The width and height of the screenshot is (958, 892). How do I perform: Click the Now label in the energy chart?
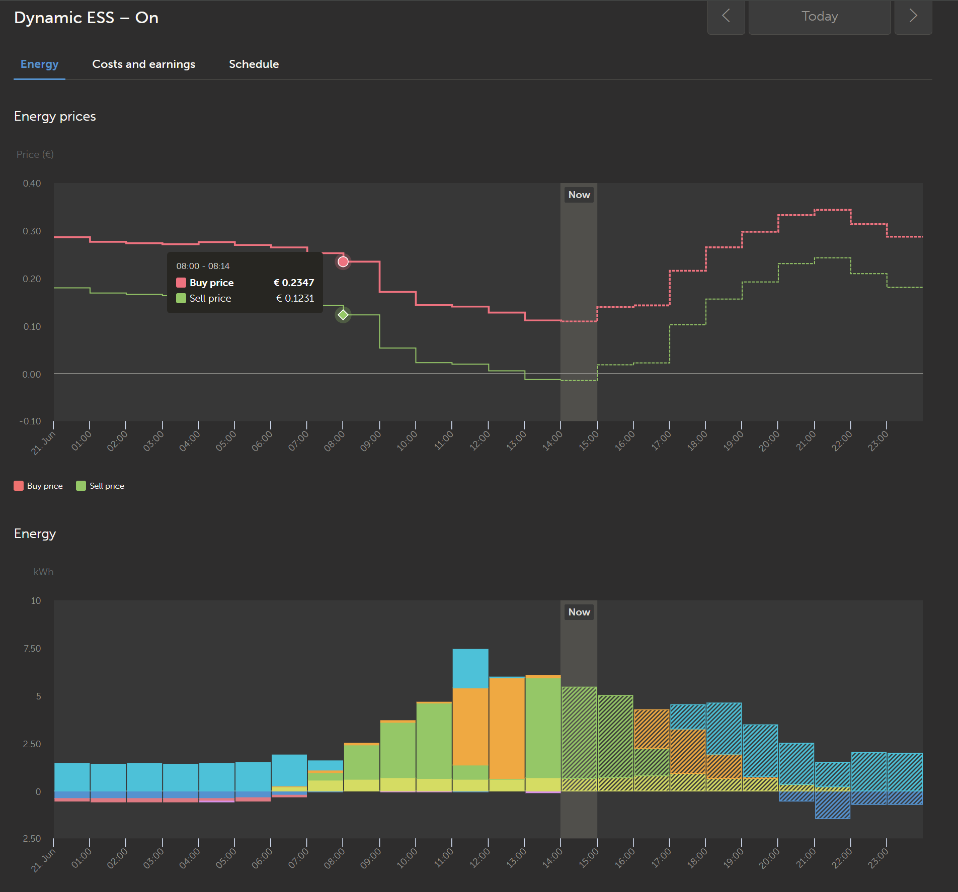point(579,612)
